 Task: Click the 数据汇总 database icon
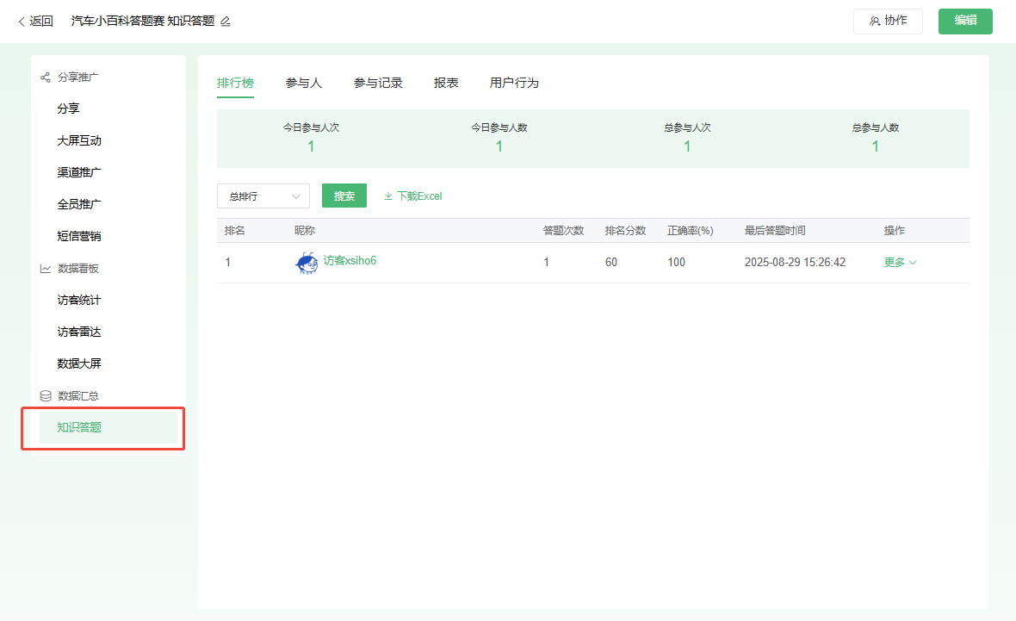[x=46, y=396]
